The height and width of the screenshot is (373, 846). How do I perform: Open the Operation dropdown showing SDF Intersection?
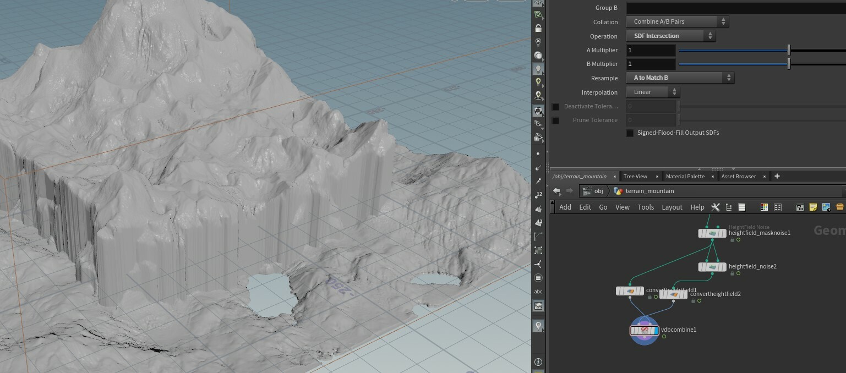coord(670,36)
